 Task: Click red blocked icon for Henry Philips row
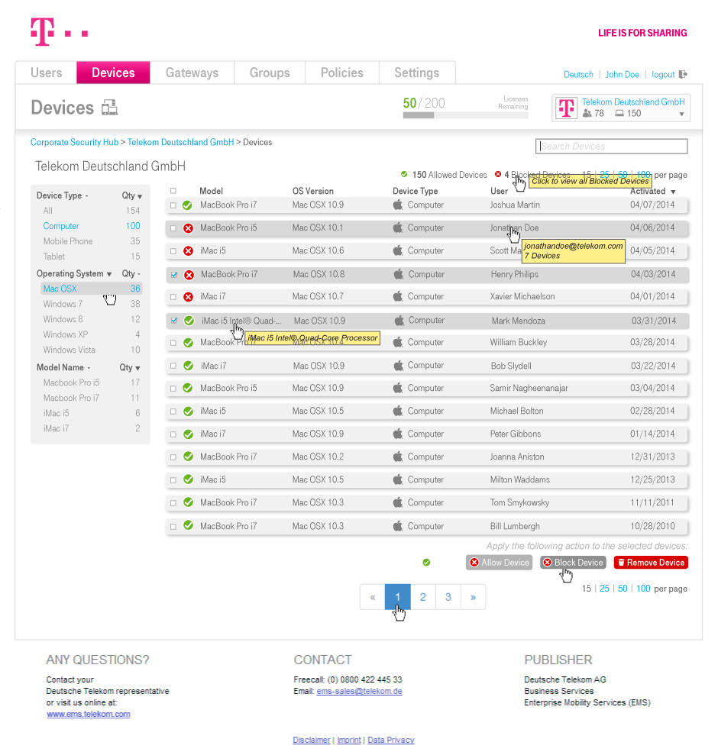coord(189,275)
